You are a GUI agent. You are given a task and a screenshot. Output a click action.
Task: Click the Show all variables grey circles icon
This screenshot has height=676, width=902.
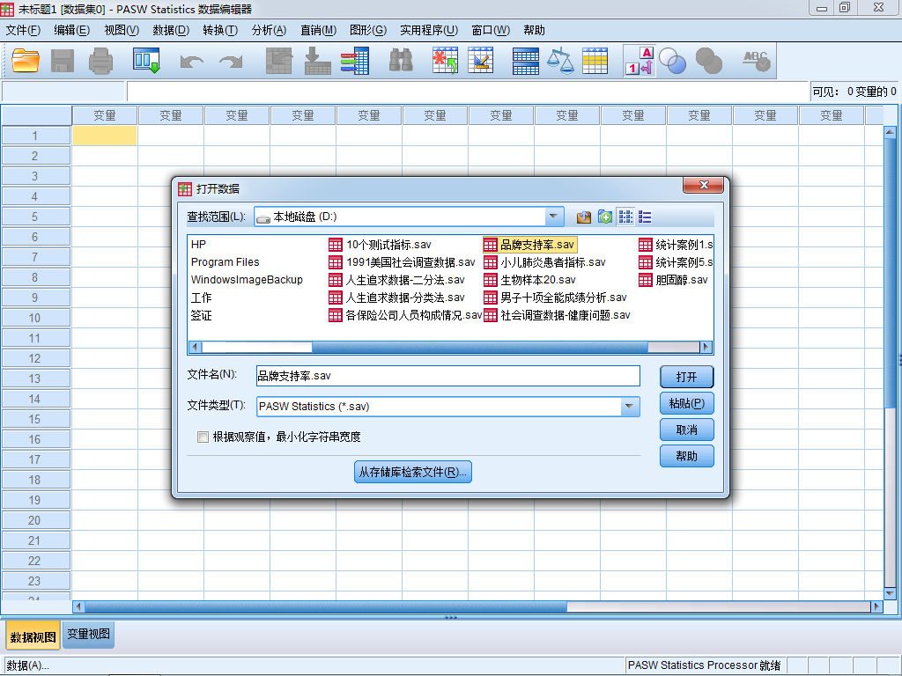pyautogui.click(x=709, y=61)
